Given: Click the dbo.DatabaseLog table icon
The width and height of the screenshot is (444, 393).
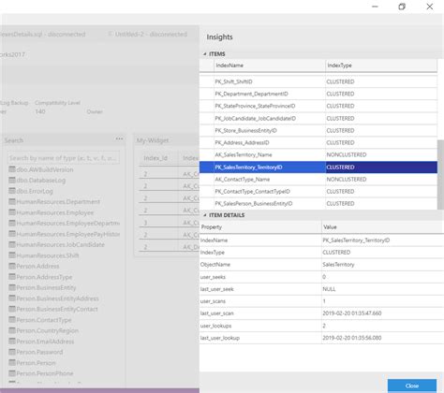Looking at the screenshot, I should [x=12, y=180].
